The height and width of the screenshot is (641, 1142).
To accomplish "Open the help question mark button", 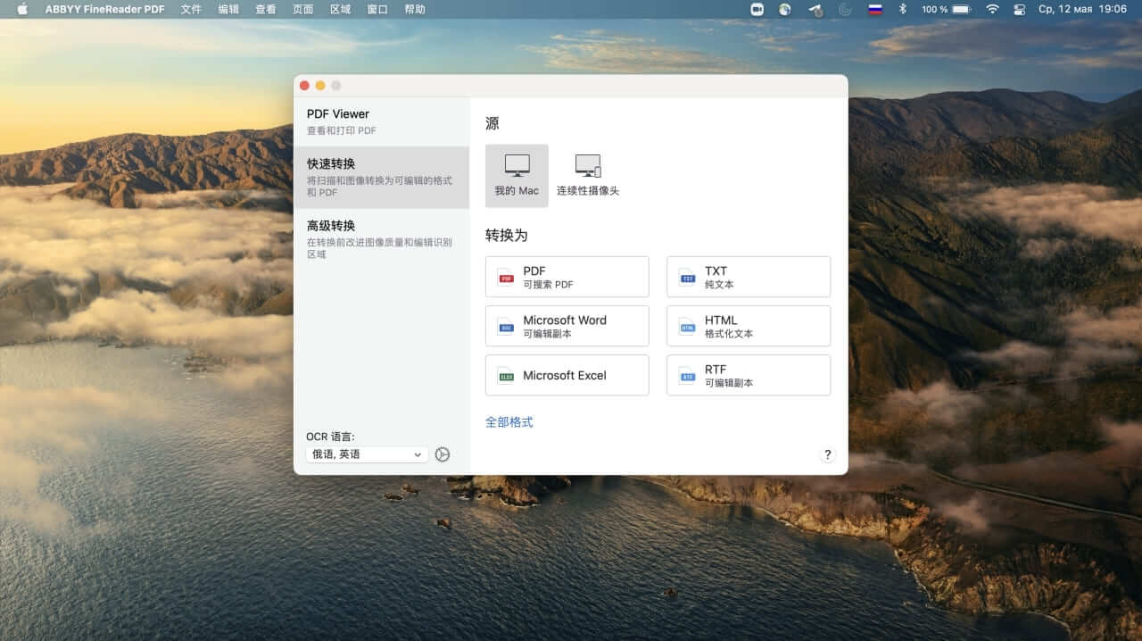I will coord(827,454).
